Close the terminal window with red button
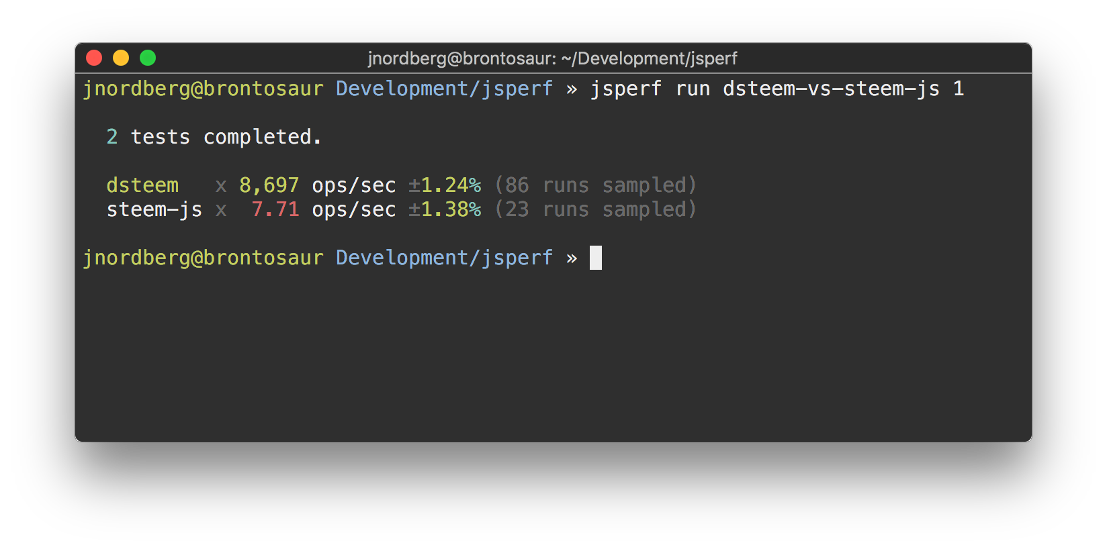 point(94,58)
